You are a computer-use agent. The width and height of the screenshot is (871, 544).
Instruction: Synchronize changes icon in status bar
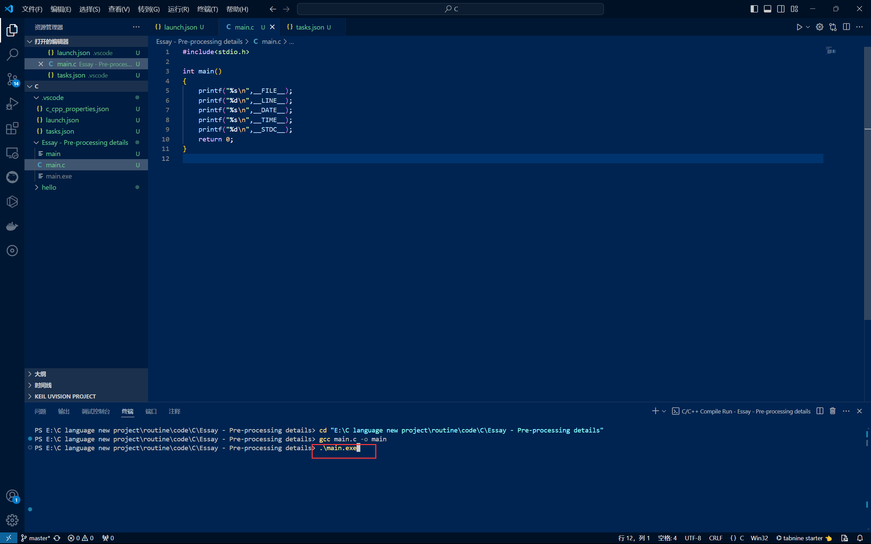coord(57,538)
